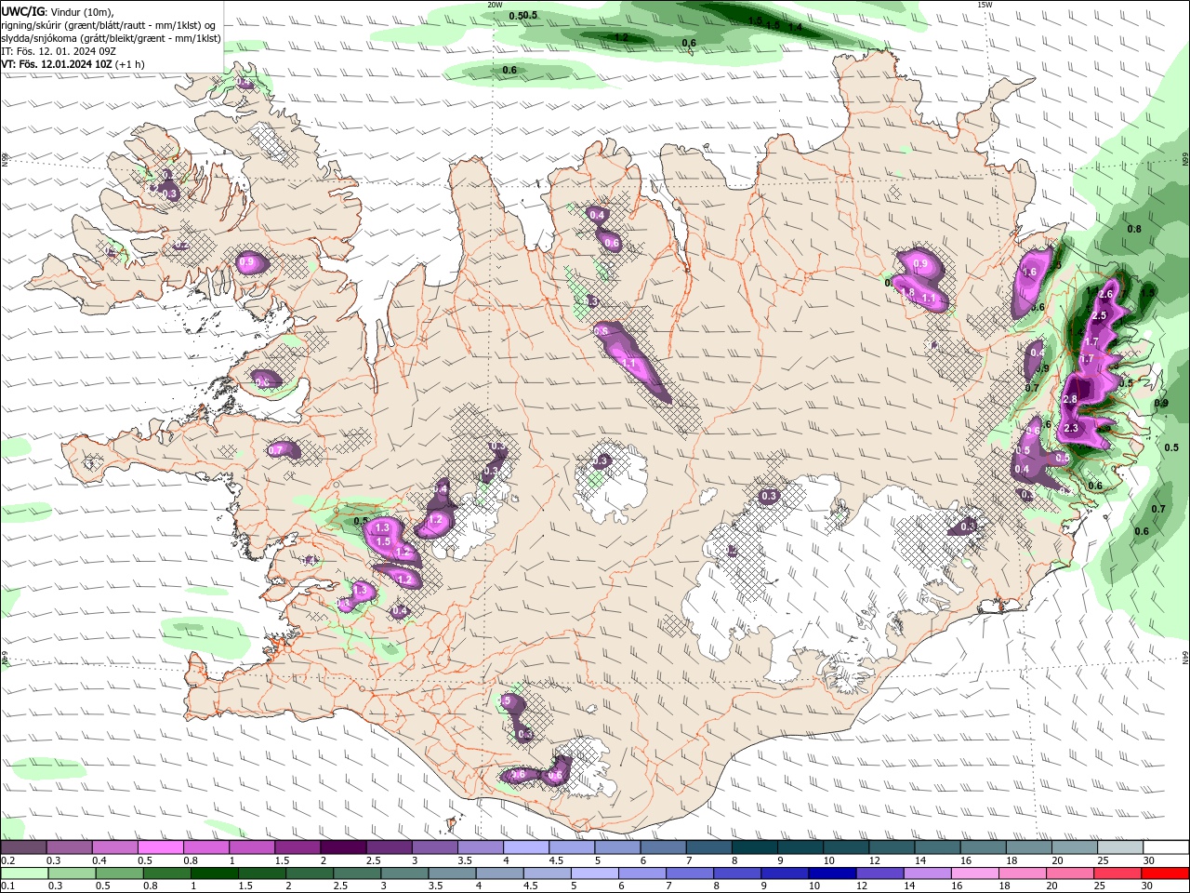The width and height of the screenshot is (1190, 893).
Task: Pick the upper legend pink swatch starting at 0.5
Action: pyautogui.click(x=160, y=847)
